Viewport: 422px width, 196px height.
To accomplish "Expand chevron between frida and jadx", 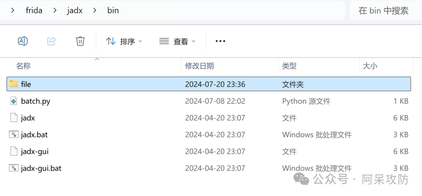I will coord(55,11).
